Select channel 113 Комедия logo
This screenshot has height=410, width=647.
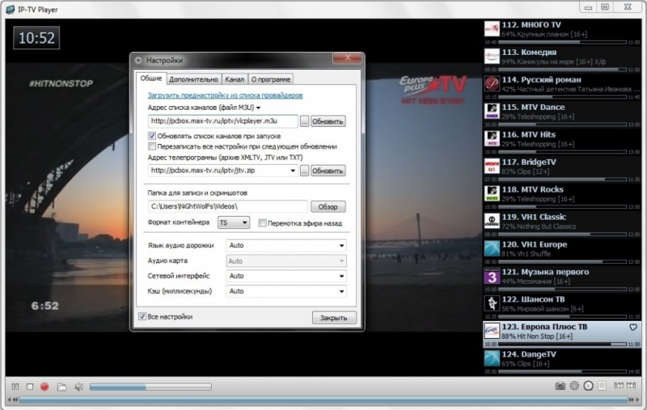tap(492, 57)
